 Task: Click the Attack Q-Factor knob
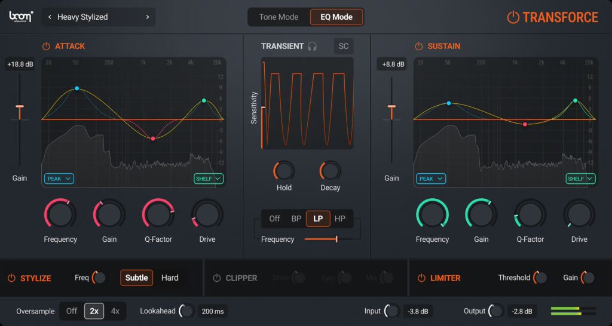pyautogui.click(x=158, y=213)
